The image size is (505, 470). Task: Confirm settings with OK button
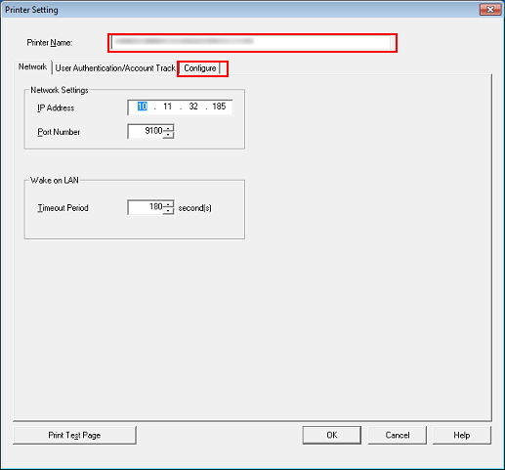click(x=332, y=435)
